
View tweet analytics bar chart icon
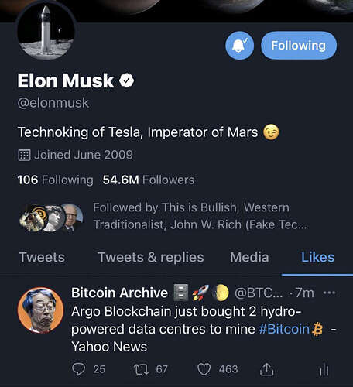point(324,369)
